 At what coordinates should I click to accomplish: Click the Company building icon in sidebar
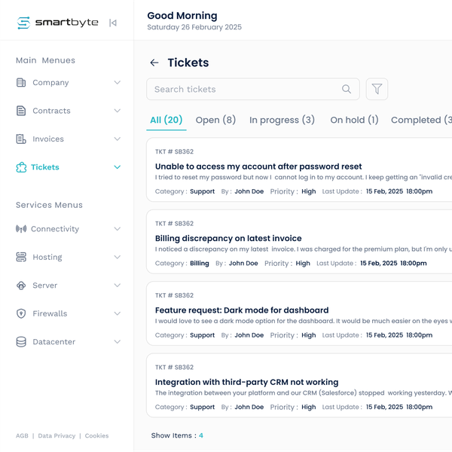[21, 83]
